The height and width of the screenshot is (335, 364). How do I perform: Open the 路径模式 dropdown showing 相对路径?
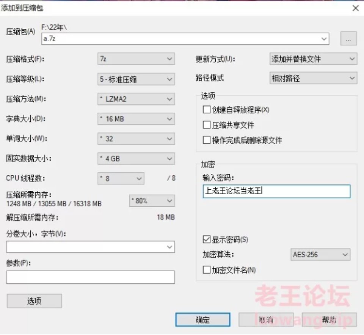314,78
